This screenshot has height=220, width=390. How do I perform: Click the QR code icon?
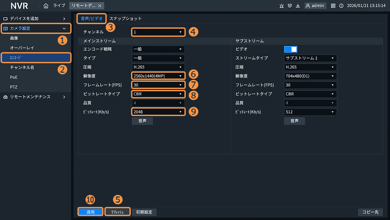coord(333,6)
